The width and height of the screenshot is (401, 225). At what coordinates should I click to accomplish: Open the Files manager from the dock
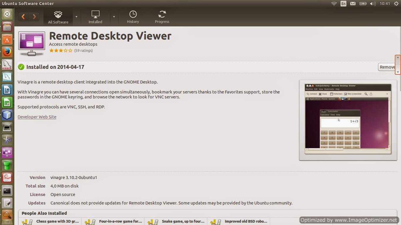[7, 27]
